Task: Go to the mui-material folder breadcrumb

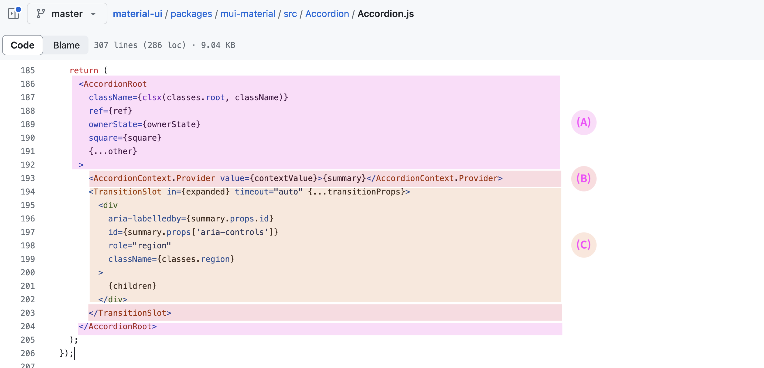Action: (248, 14)
